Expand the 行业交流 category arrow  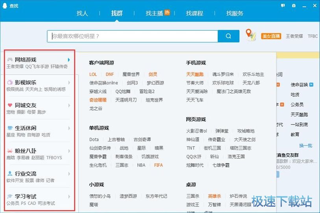pyautogui.click(x=69, y=174)
